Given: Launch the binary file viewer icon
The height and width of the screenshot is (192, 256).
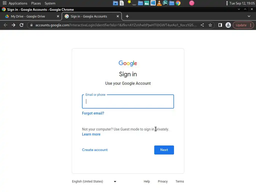Looking at the screenshot, I should [x=122, y=3].
